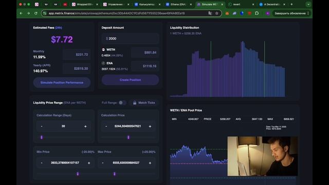
Task: Click the Match Ticks label
Action: pos(147,103)
